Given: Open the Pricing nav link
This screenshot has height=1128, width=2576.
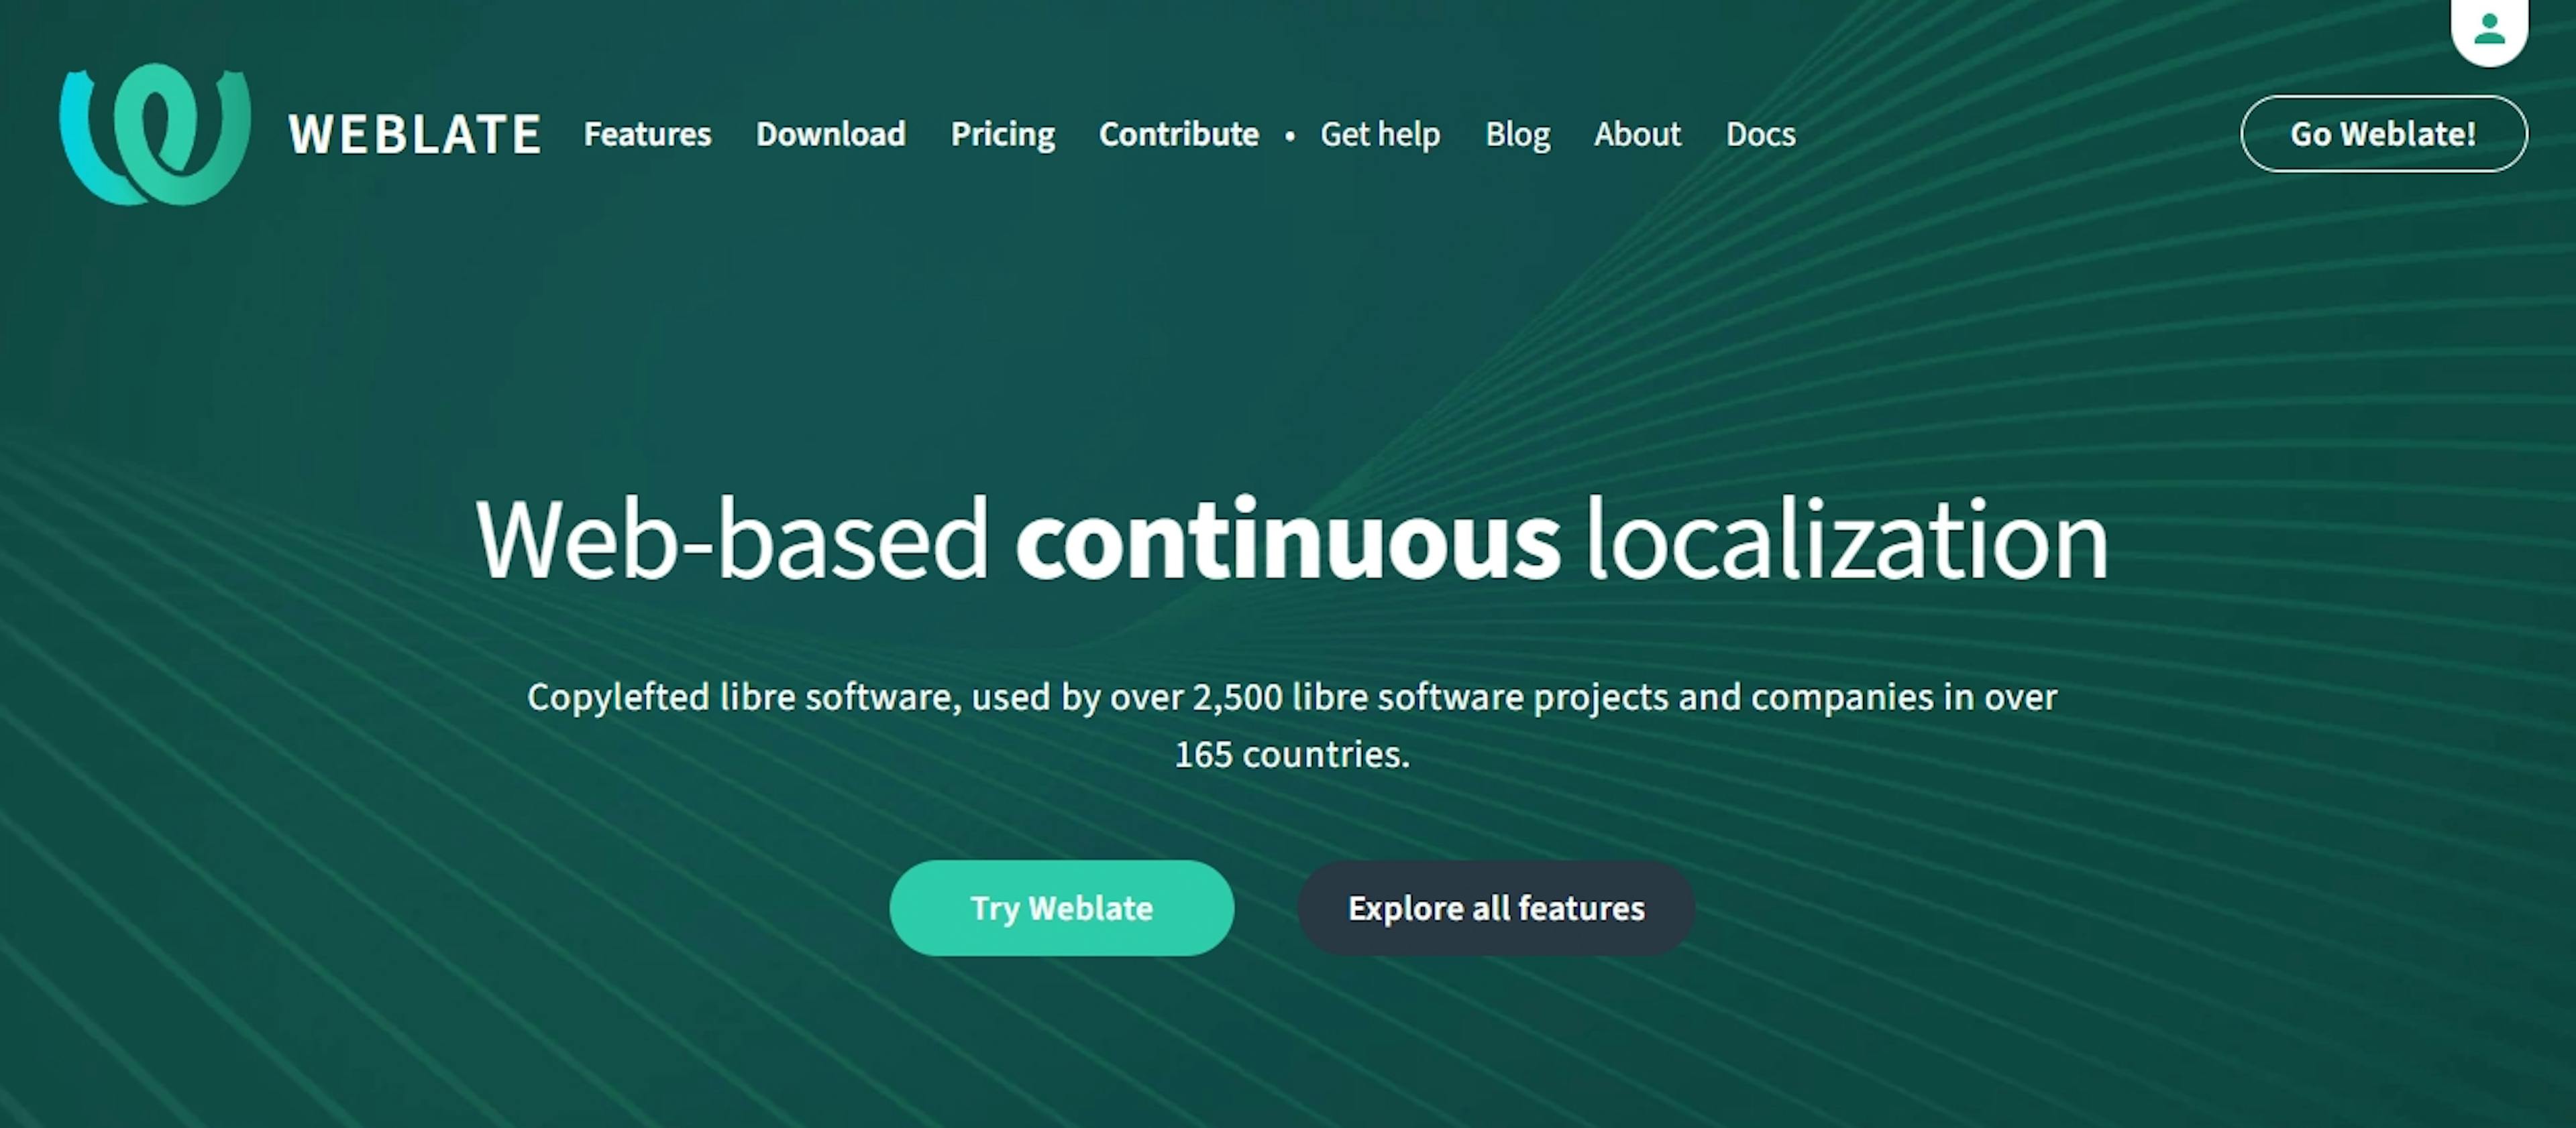Looking at the screenshot, I should point(1002,134).
